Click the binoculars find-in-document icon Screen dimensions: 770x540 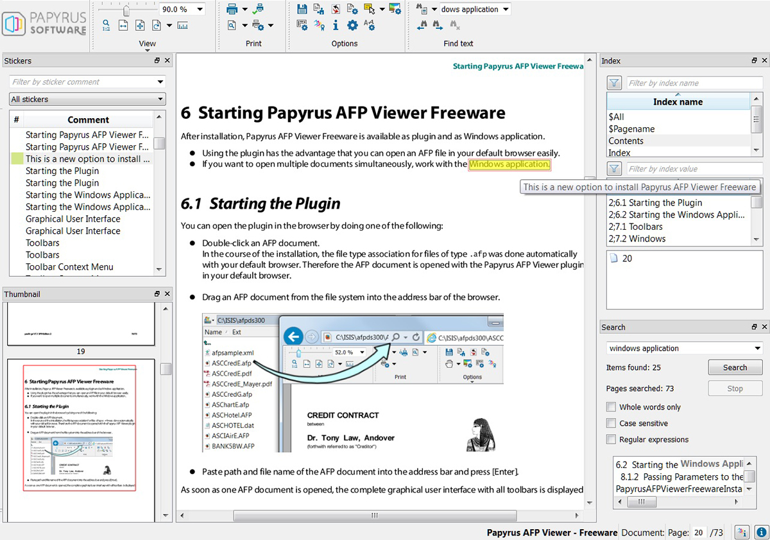[x=422, y=9]
